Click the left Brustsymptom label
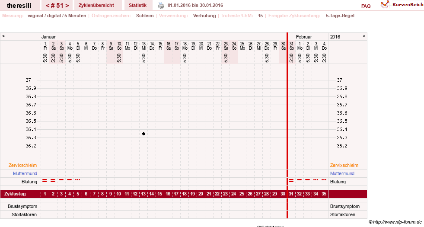Image resolution: width=424 pixels, height=227 pixels. 22,206
